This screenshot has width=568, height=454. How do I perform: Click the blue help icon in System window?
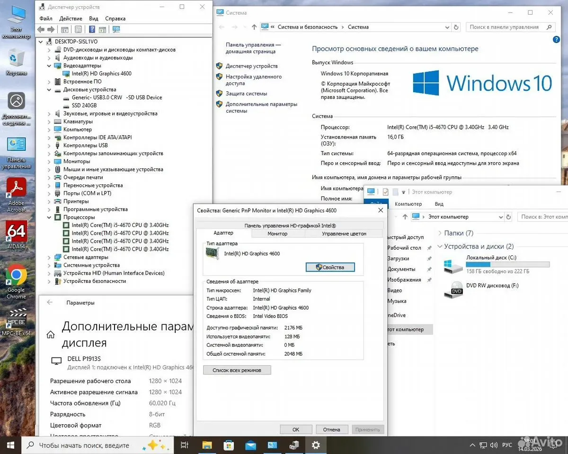556,40
